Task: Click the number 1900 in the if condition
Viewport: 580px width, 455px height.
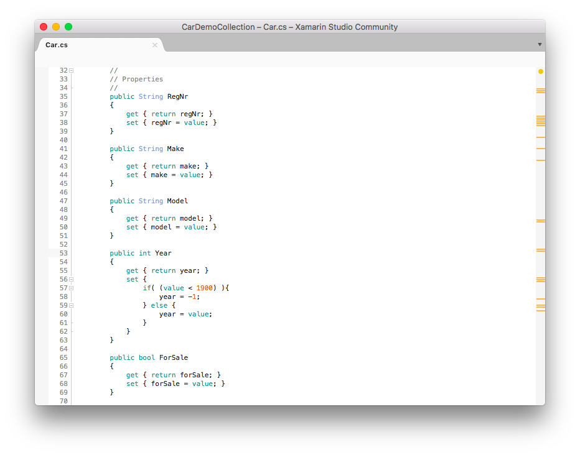Action: 205,288
